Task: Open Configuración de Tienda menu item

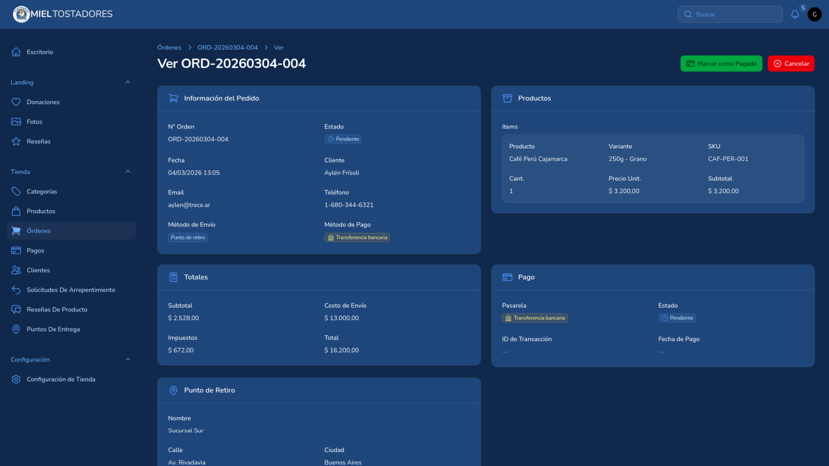Action: click(x=72, y=379)
